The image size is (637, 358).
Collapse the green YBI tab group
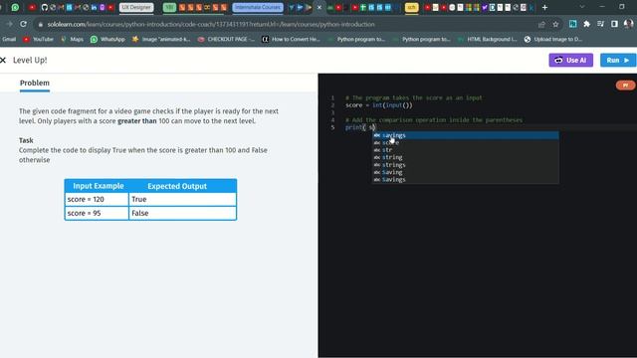(x=169, y=7)
